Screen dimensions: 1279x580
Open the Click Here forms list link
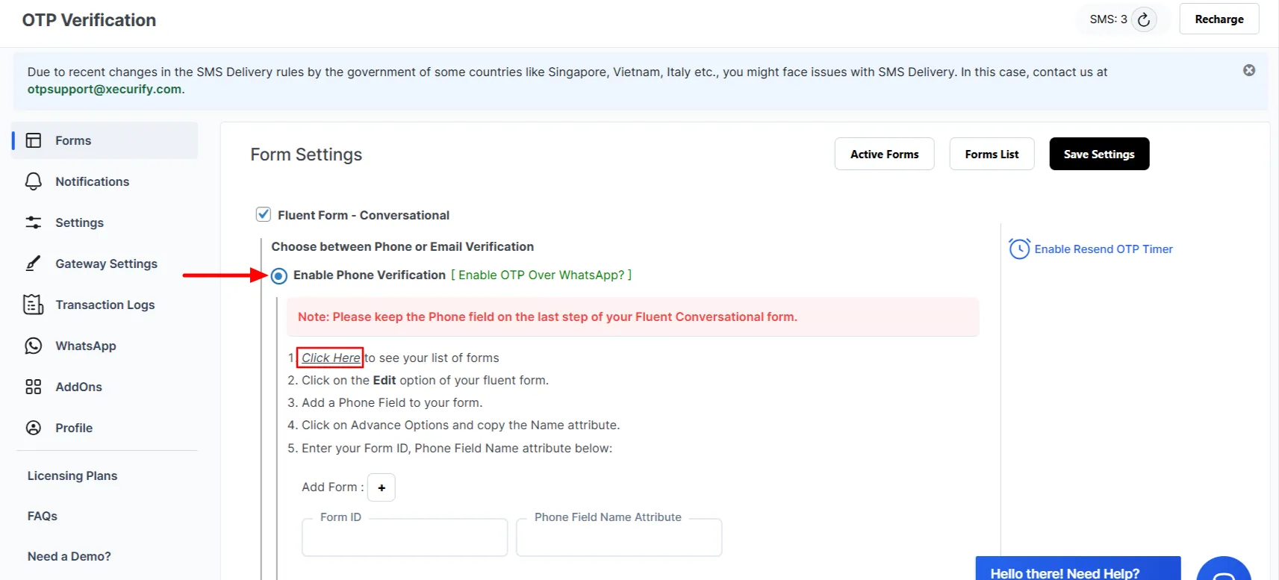(x=331, y=358)
